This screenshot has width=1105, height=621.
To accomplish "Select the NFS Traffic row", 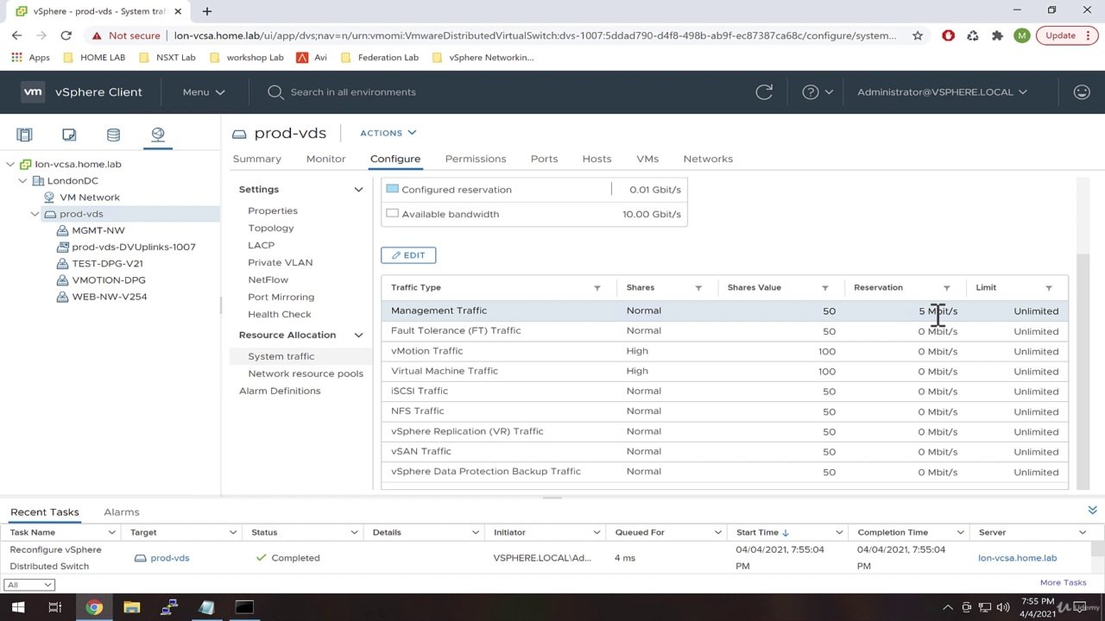I will tap(724, 411).
